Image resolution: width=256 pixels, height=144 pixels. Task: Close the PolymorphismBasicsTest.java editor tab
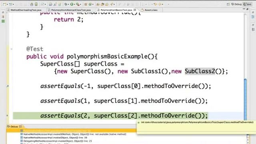135,10
